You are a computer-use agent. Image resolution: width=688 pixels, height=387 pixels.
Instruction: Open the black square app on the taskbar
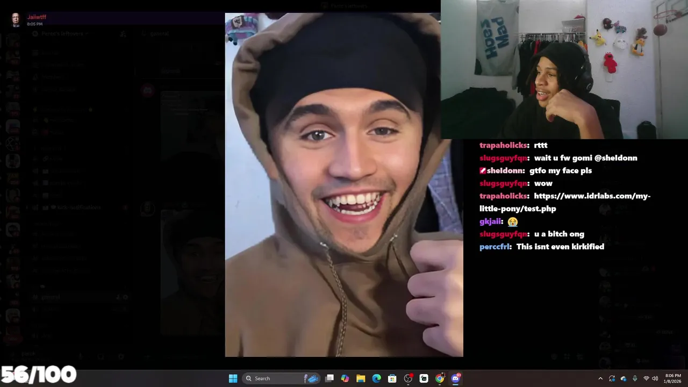click(x=424, y=378)
